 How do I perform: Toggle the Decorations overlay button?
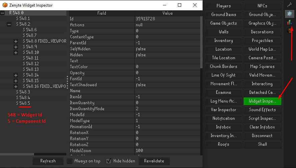(x=262, y=32)
